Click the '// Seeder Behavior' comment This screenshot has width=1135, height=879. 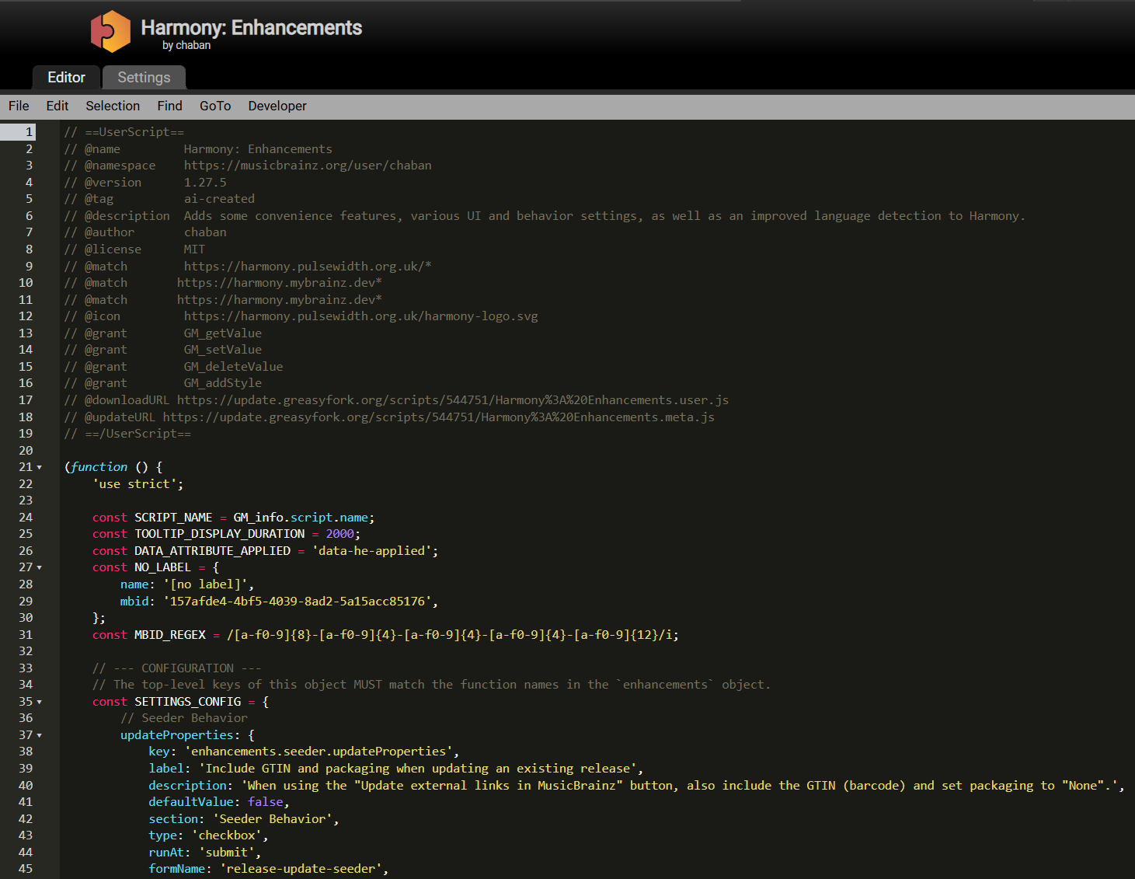point(184,718)
